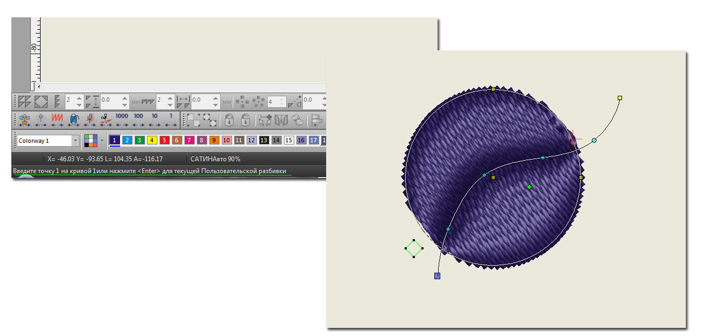The height and width of the screenshot is (336, 701).
Task: Click the zigzag stitch spacing icon
Action: tap(57, 101)
